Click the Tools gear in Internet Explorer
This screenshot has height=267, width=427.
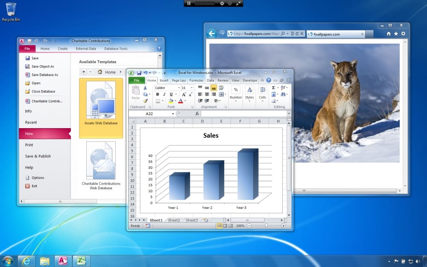(x=404, y=33)
